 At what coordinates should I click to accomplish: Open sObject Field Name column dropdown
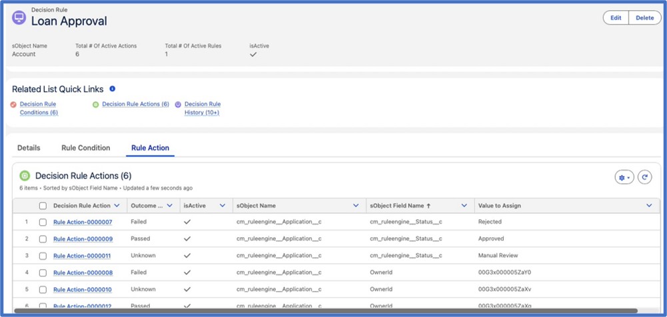coord(464,206)
